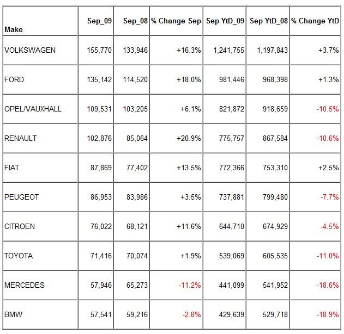Select the MERCEDES make cell
This screenshot has height=334, width=344.
coord(25,285)
